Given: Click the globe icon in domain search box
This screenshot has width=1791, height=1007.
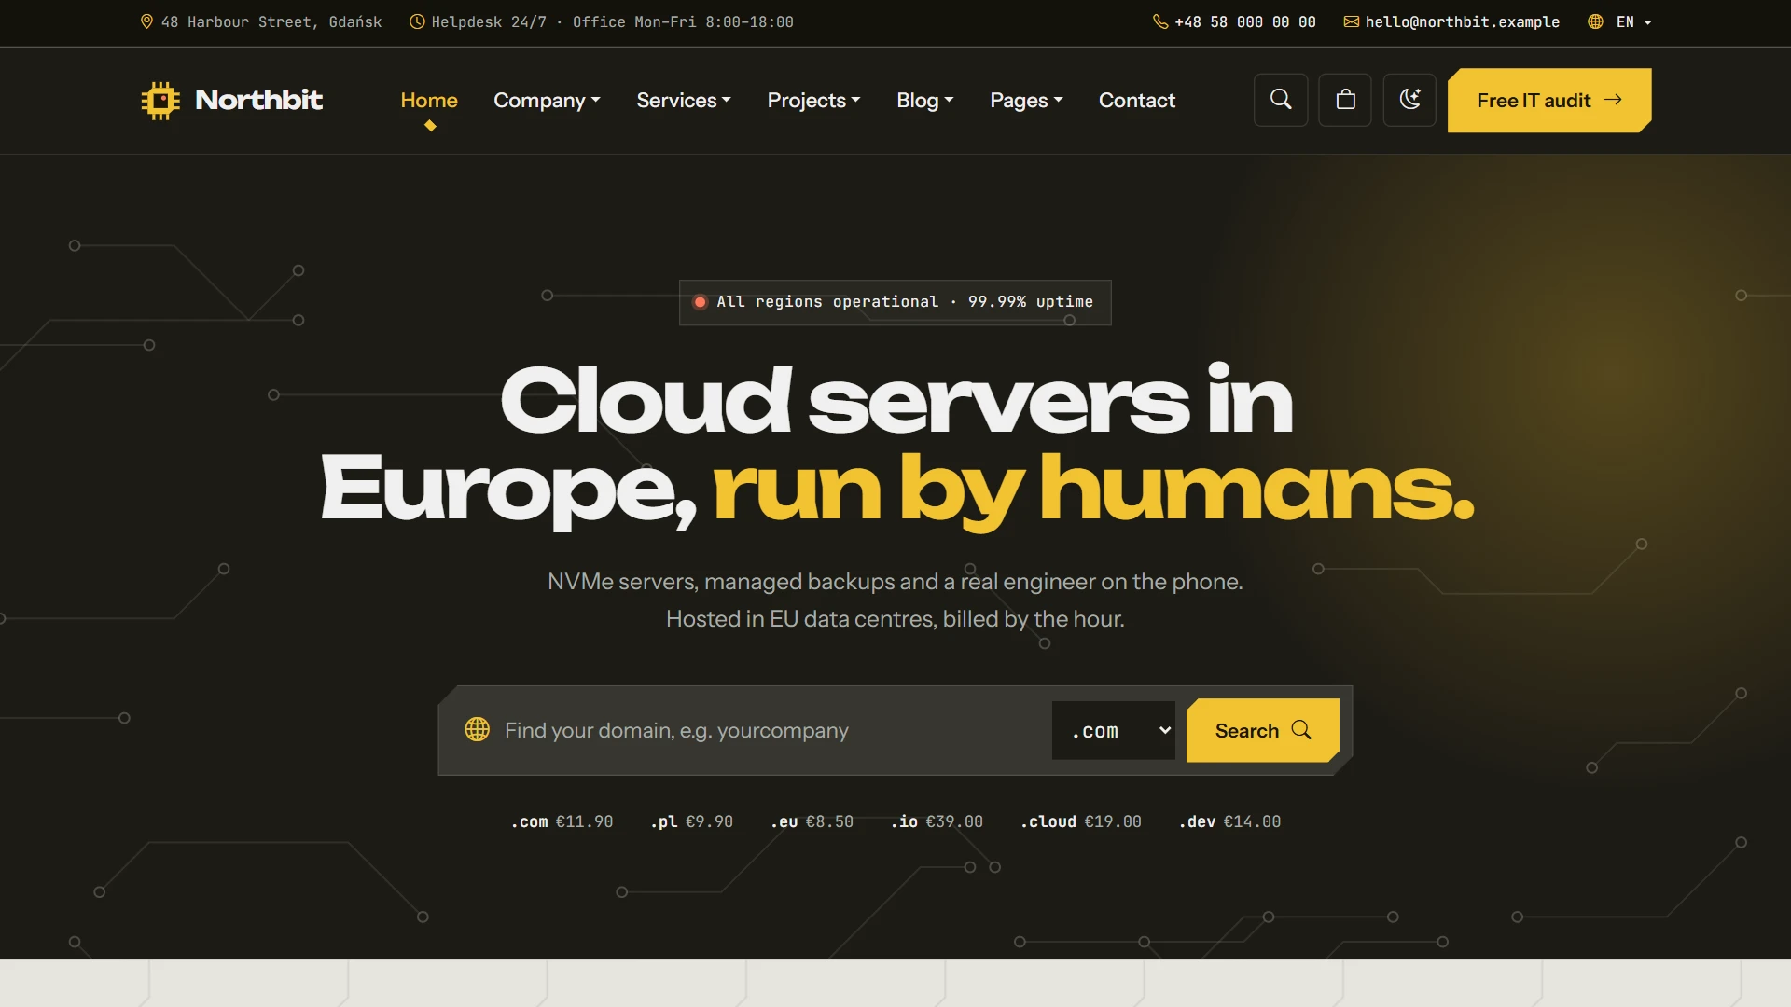Looking at the screenshot, I should coord(478,729).
